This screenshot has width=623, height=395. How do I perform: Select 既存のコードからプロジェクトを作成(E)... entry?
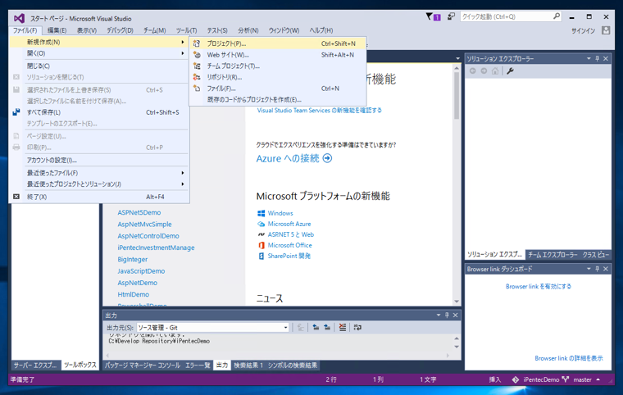(278, 99)
